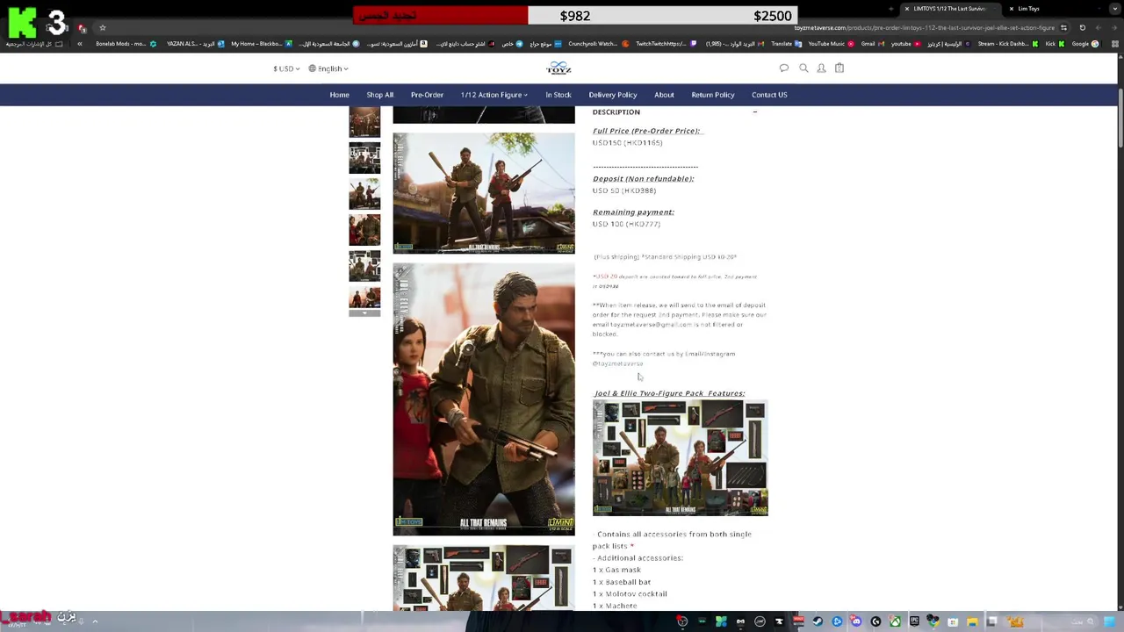Open the USD currency dropdown
Viewport: 1124px width, 632px height.
pyautogui.click(x=286, y=68)
